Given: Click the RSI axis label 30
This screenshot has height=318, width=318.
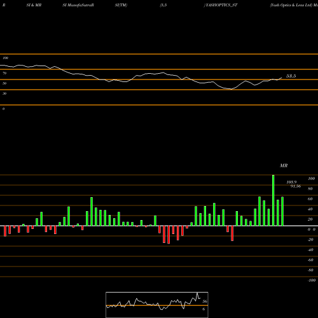Looking at the screenshot, I should coord(4,93).
